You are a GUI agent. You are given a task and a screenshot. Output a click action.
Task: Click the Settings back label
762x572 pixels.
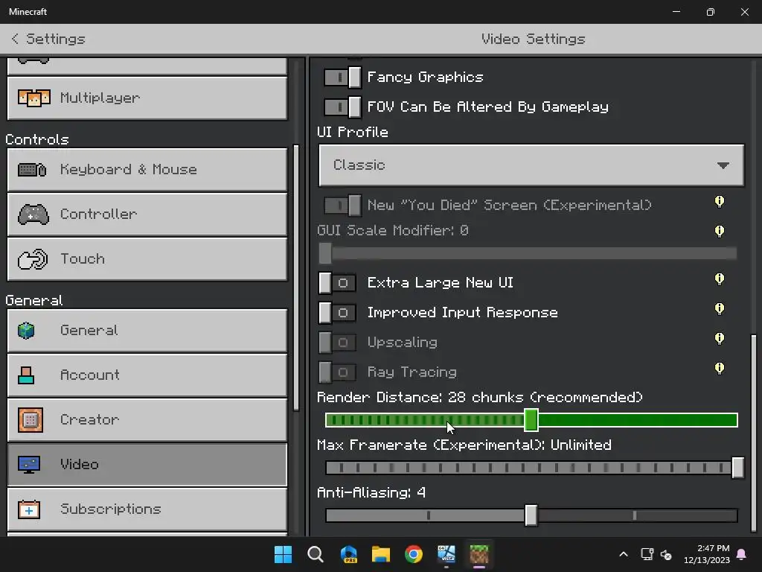tap(56, 39)
